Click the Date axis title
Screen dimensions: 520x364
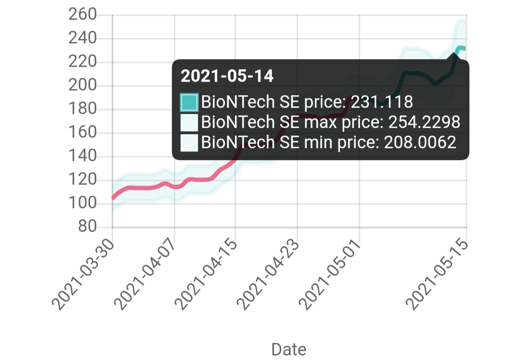click(289, 349)
